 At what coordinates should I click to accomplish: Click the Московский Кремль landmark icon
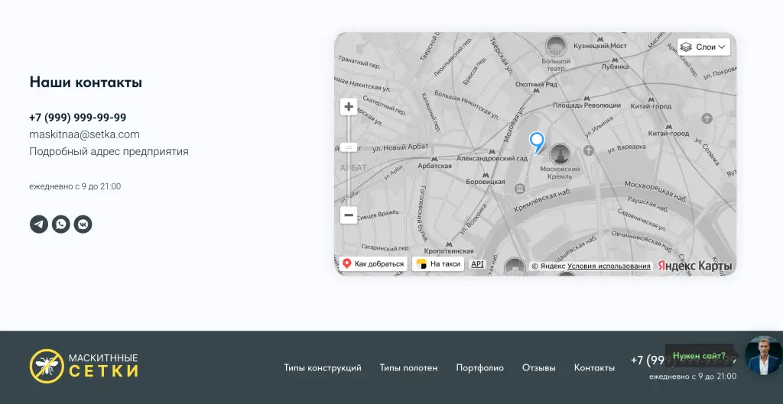tap(560, 154)
